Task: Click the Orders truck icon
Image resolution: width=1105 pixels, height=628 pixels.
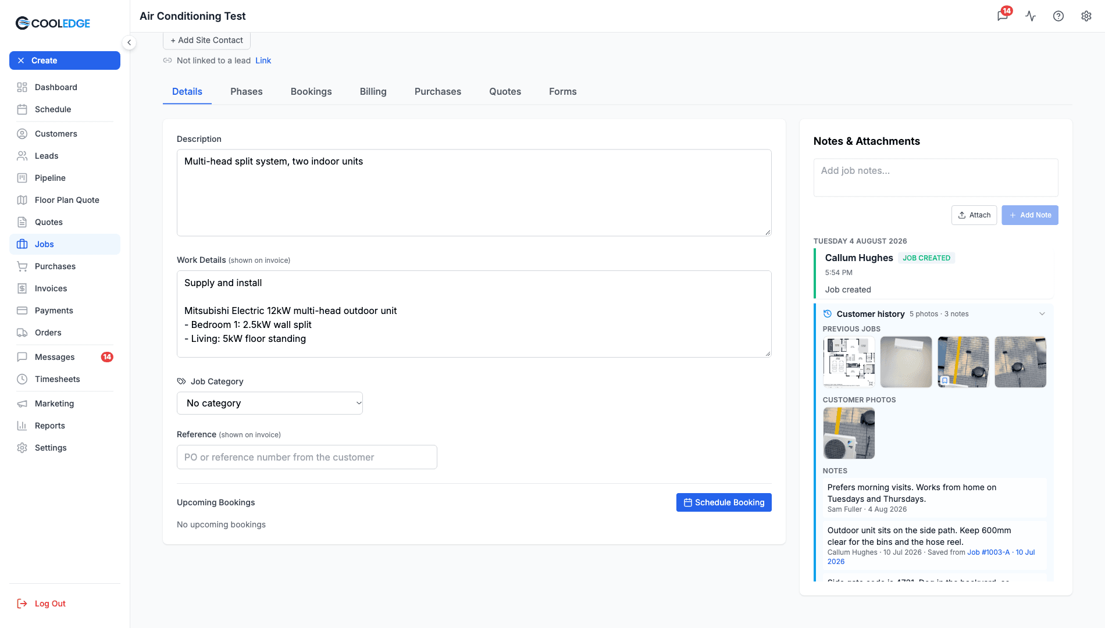Action: [x=22, y=333]
